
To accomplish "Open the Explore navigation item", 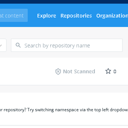I will point(47,16).
